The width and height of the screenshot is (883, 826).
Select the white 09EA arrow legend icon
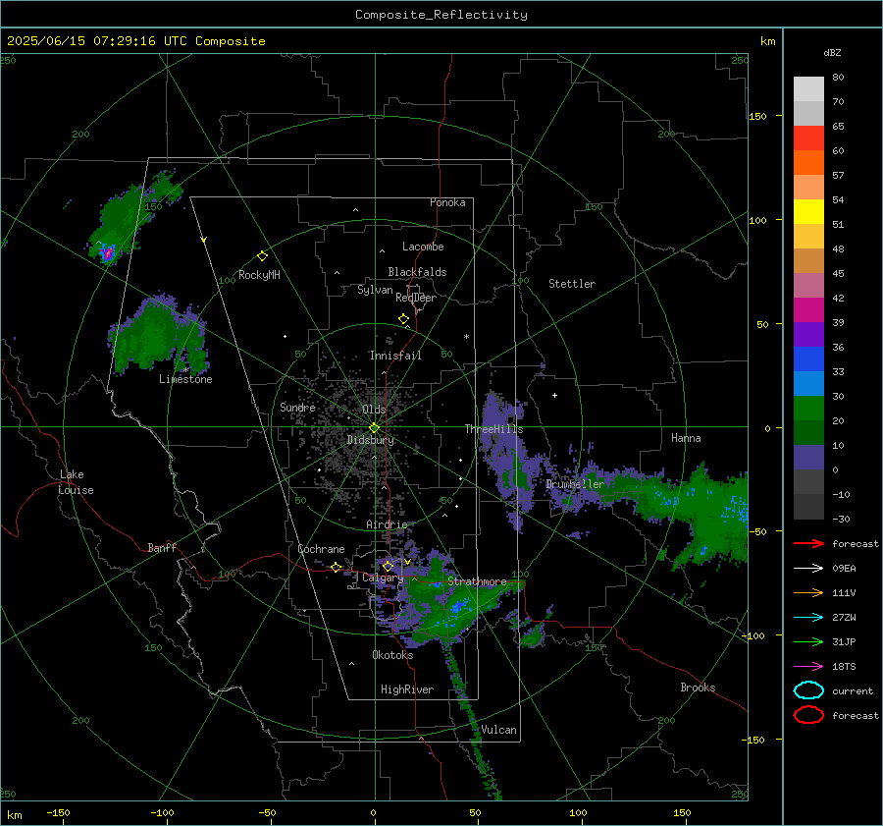(808, 568)
